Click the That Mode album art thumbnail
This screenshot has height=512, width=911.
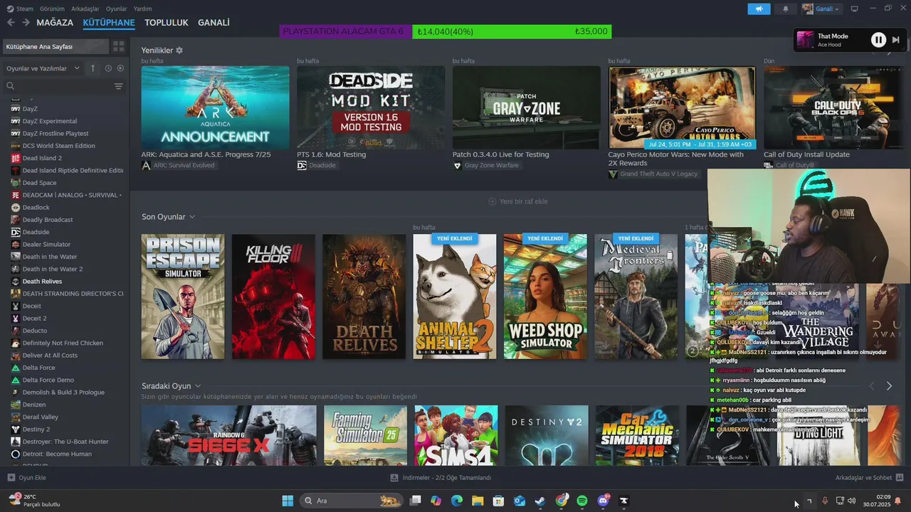tap(805, 41)
